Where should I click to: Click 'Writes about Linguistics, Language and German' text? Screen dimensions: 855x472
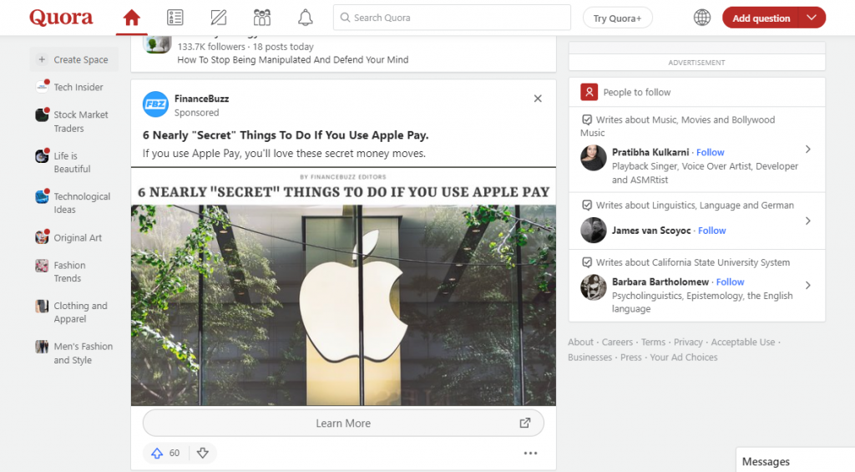coord(695,206)
